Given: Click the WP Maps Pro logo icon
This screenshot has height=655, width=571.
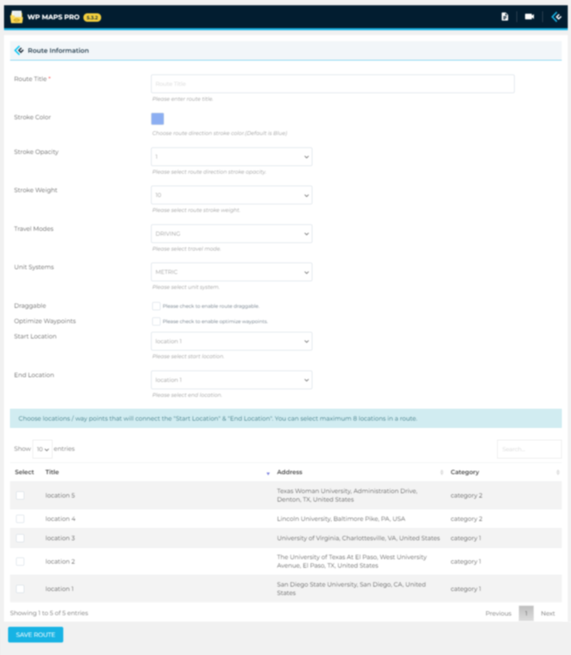Looking at the screenshot, I should [x=17, y=17].
